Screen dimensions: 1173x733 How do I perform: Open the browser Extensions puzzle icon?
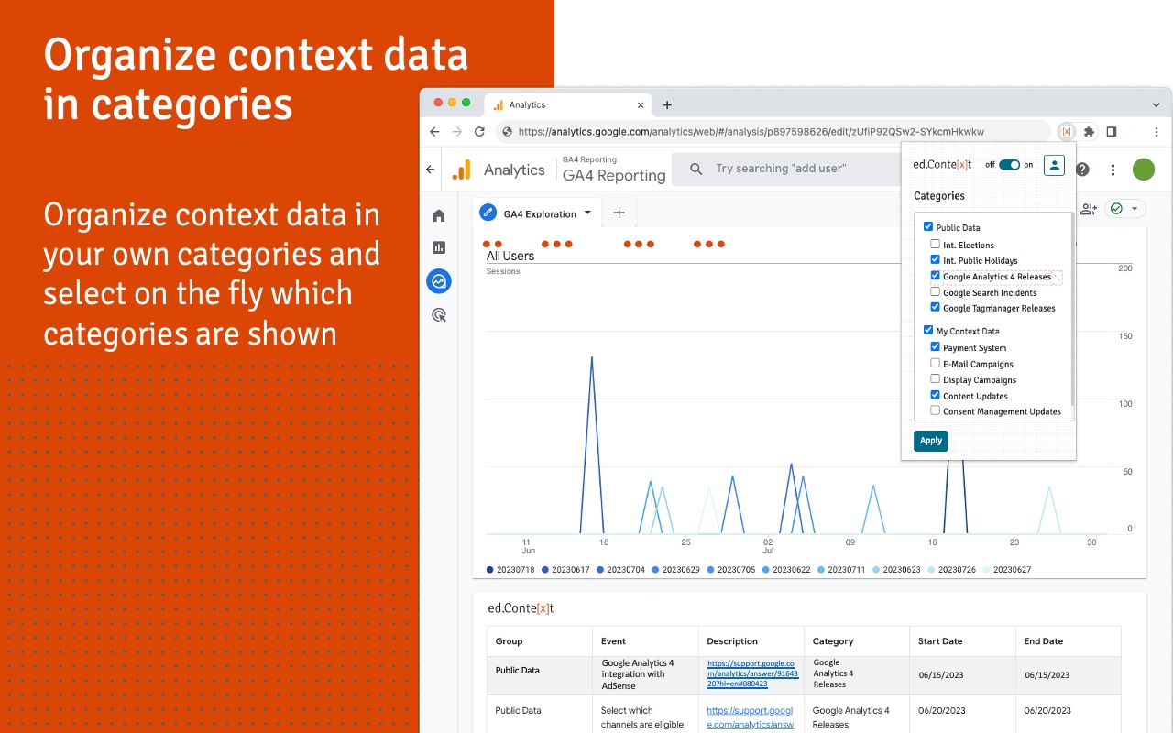[x=1089, y=132]
